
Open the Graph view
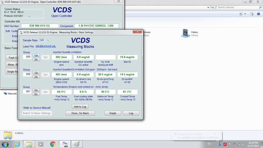(113, 113)
